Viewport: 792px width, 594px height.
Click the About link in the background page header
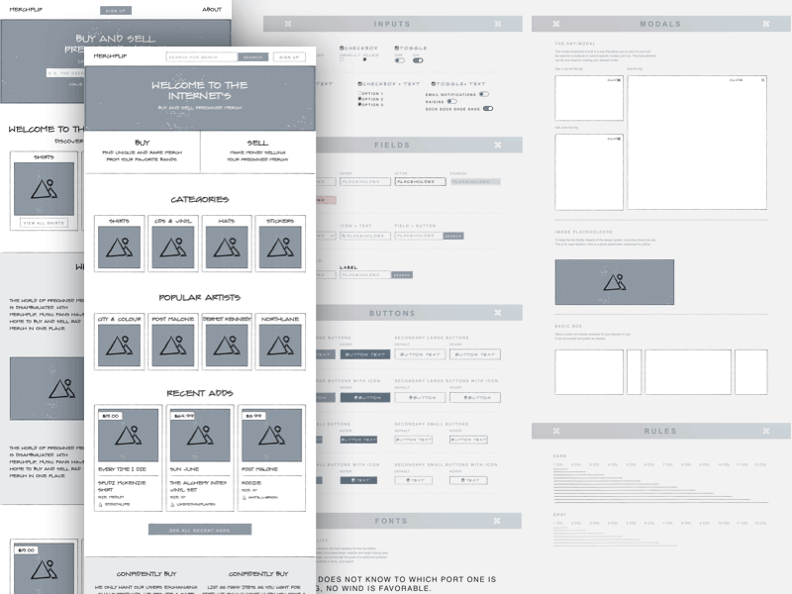tap(212, 9)
